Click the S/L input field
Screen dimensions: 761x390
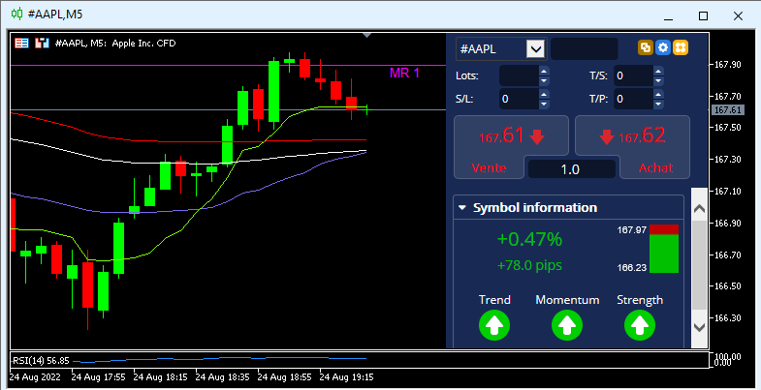click(x=519, y=100)
